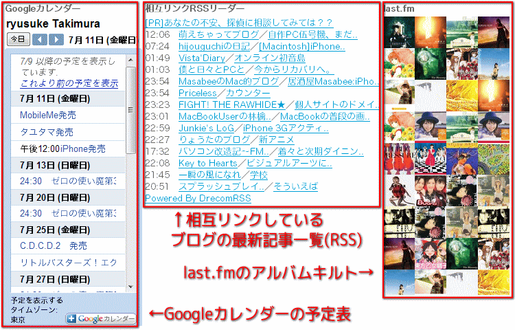515x330 pixels.
Task: Open ゼロの使い魔 event under 7月 13日
Action: click(x=68, y=181)
